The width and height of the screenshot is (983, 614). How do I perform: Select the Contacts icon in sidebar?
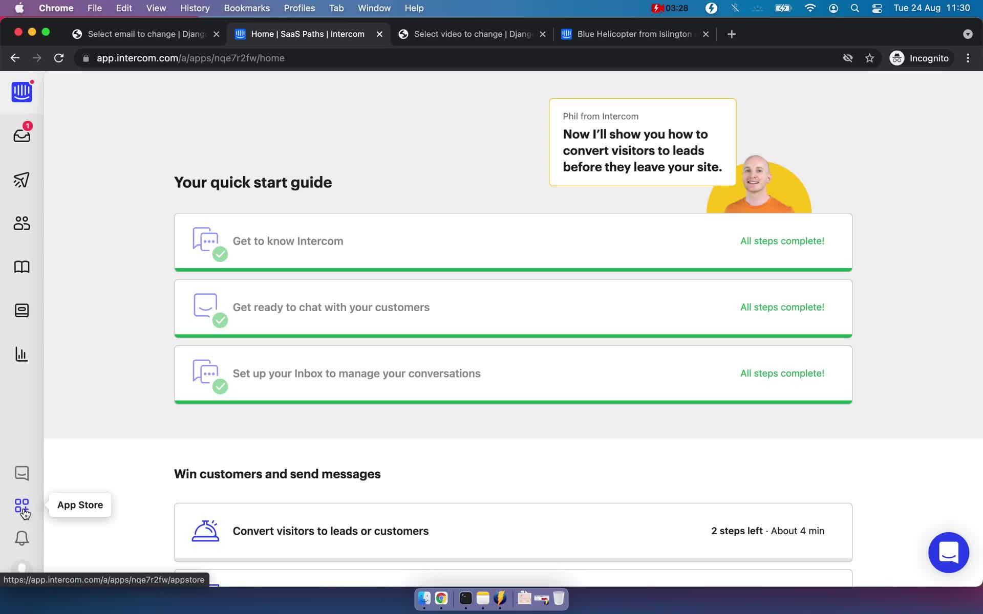pos(21,224)
